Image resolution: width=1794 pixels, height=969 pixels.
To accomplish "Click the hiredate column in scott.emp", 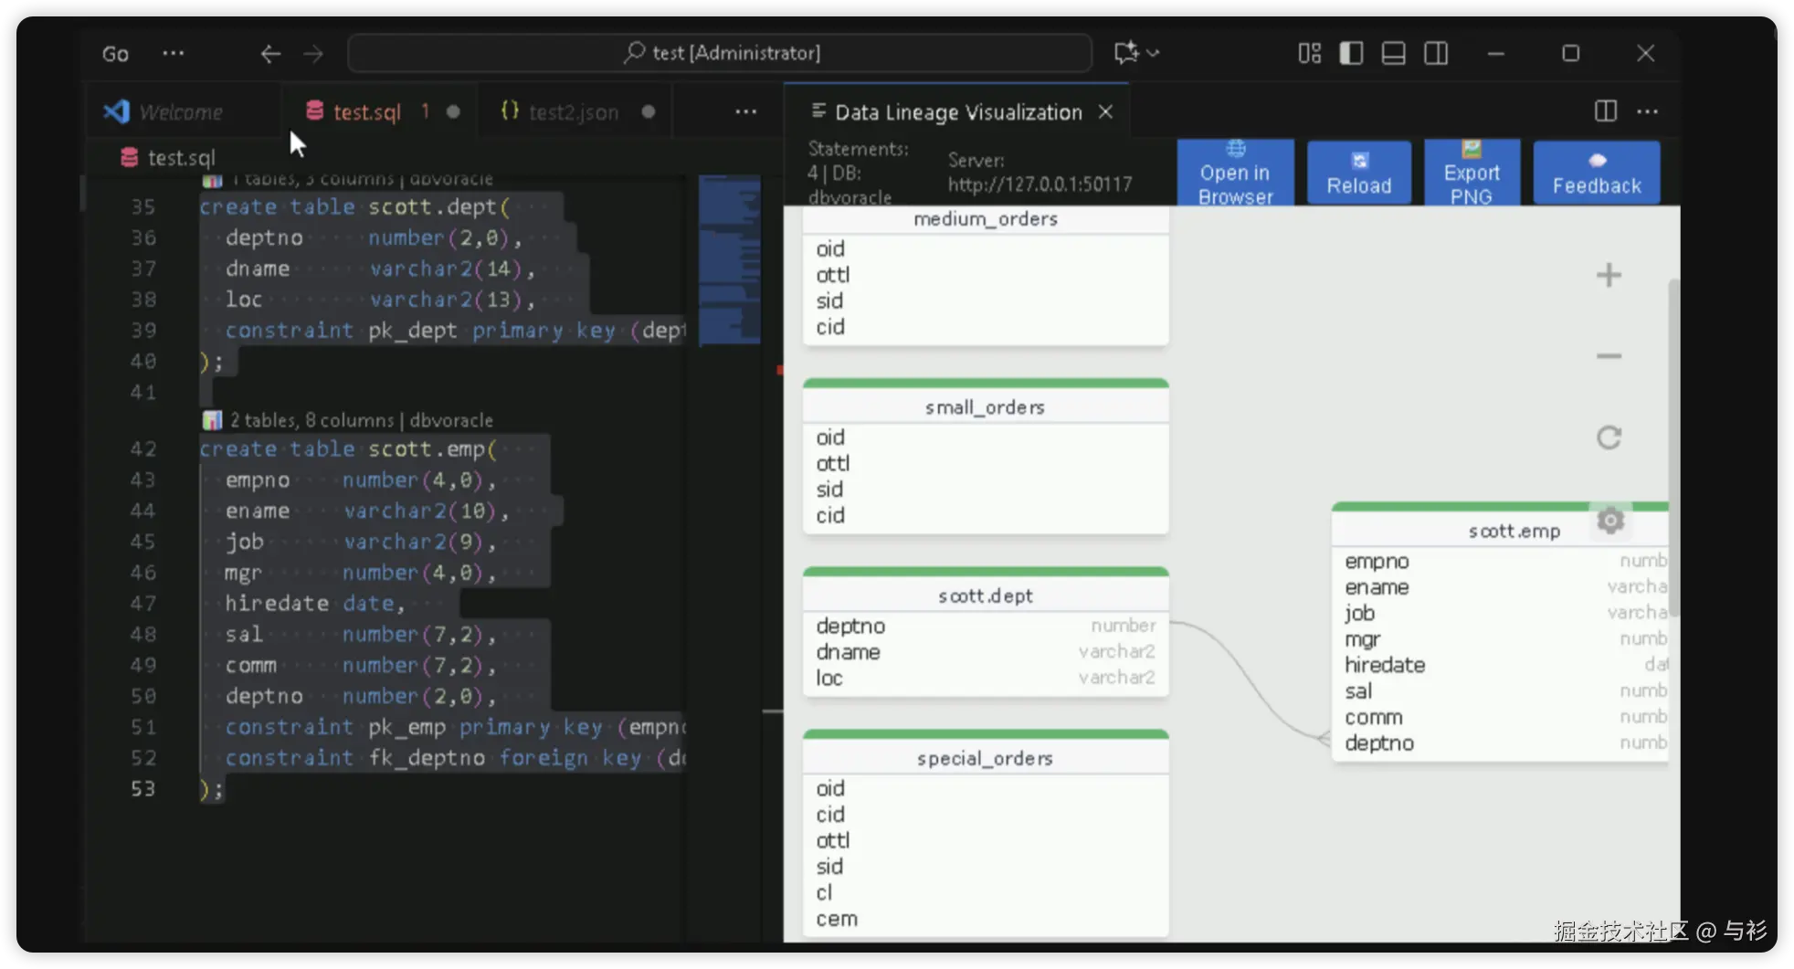I will tap(1501, 665).
